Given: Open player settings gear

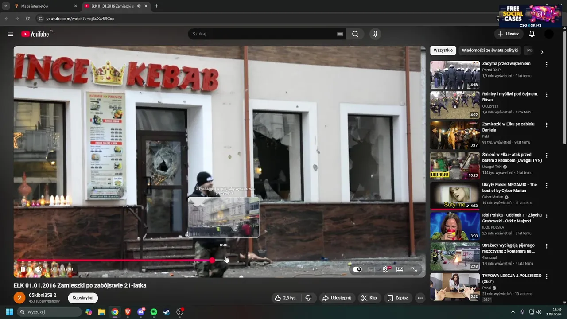Looking at the screenshot, I should coord(386,269).
